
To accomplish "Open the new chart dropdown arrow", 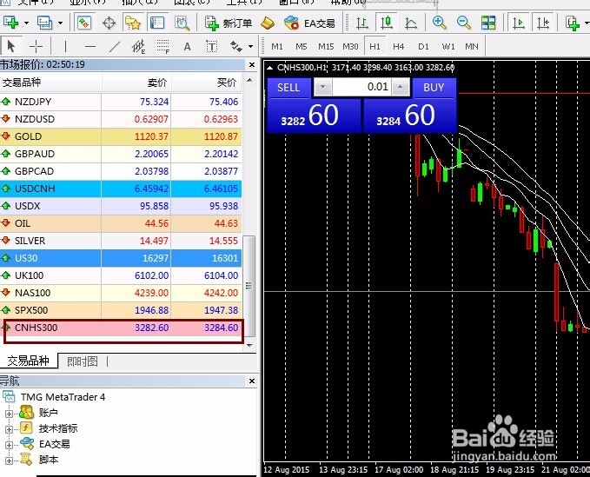I will 26,23.
